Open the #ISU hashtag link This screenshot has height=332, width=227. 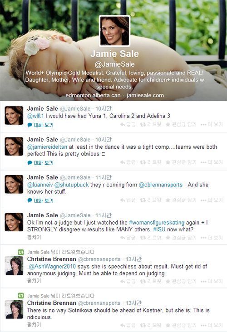coord(159,229)
